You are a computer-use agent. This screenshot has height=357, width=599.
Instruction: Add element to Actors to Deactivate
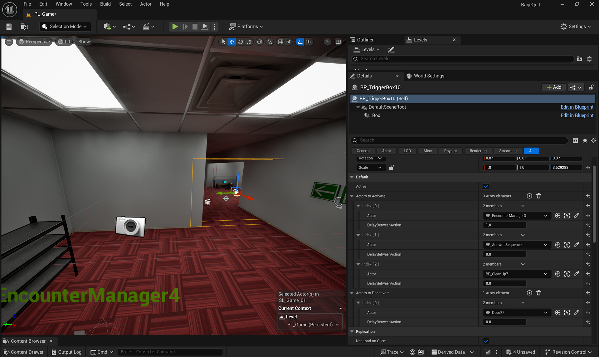coord(529,293)
